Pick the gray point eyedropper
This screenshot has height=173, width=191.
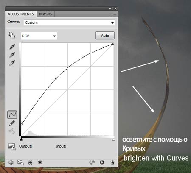coord(12,55)
